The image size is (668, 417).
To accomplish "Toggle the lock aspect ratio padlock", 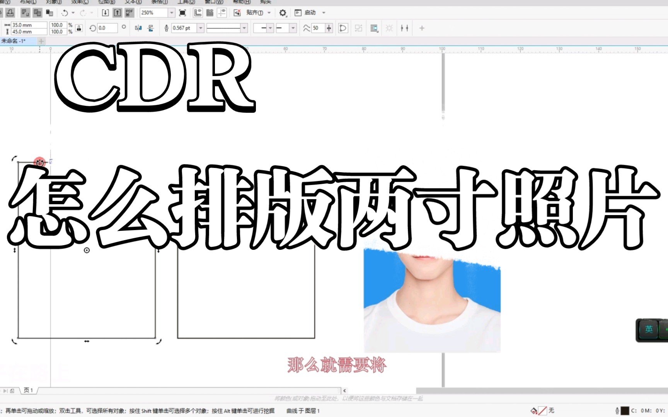I will click(x=78, y=28).
